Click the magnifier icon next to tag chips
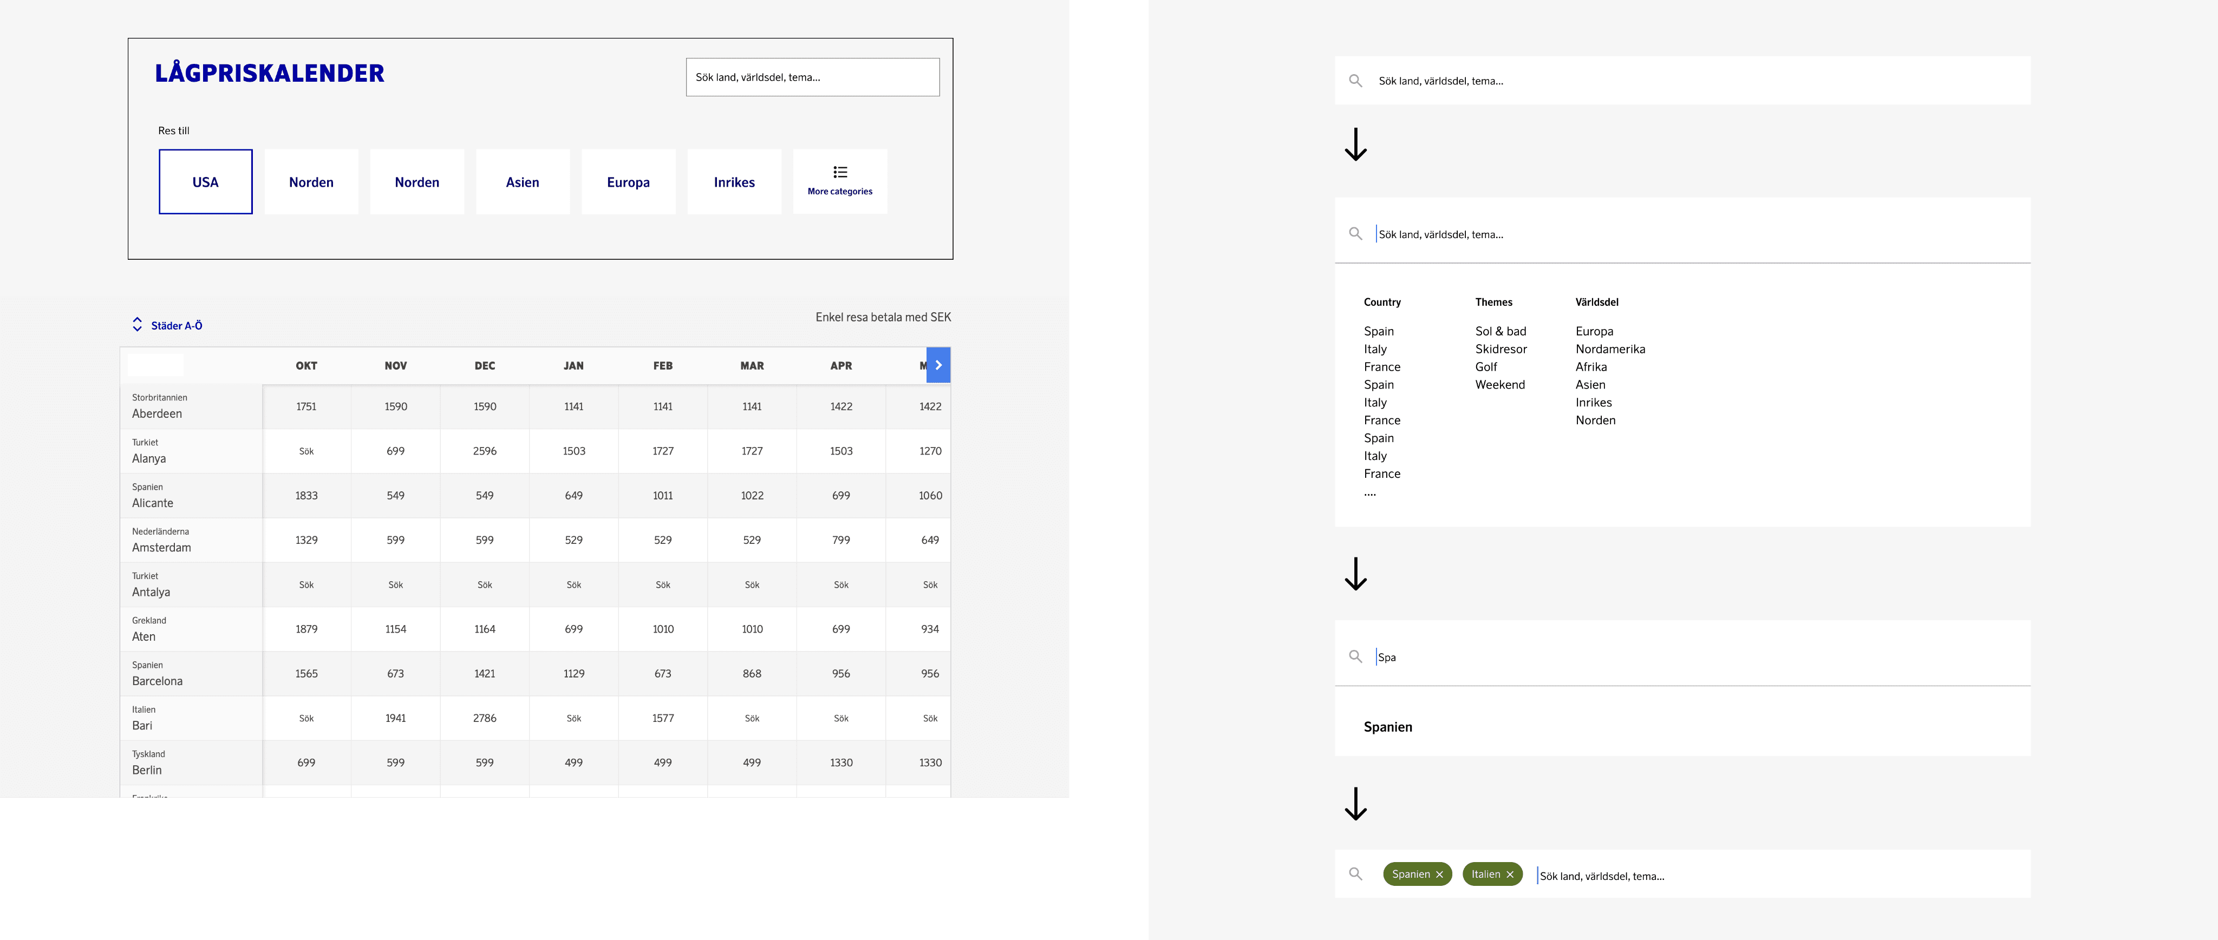This screenshot has height=940, width=2218. [1355, 875]
